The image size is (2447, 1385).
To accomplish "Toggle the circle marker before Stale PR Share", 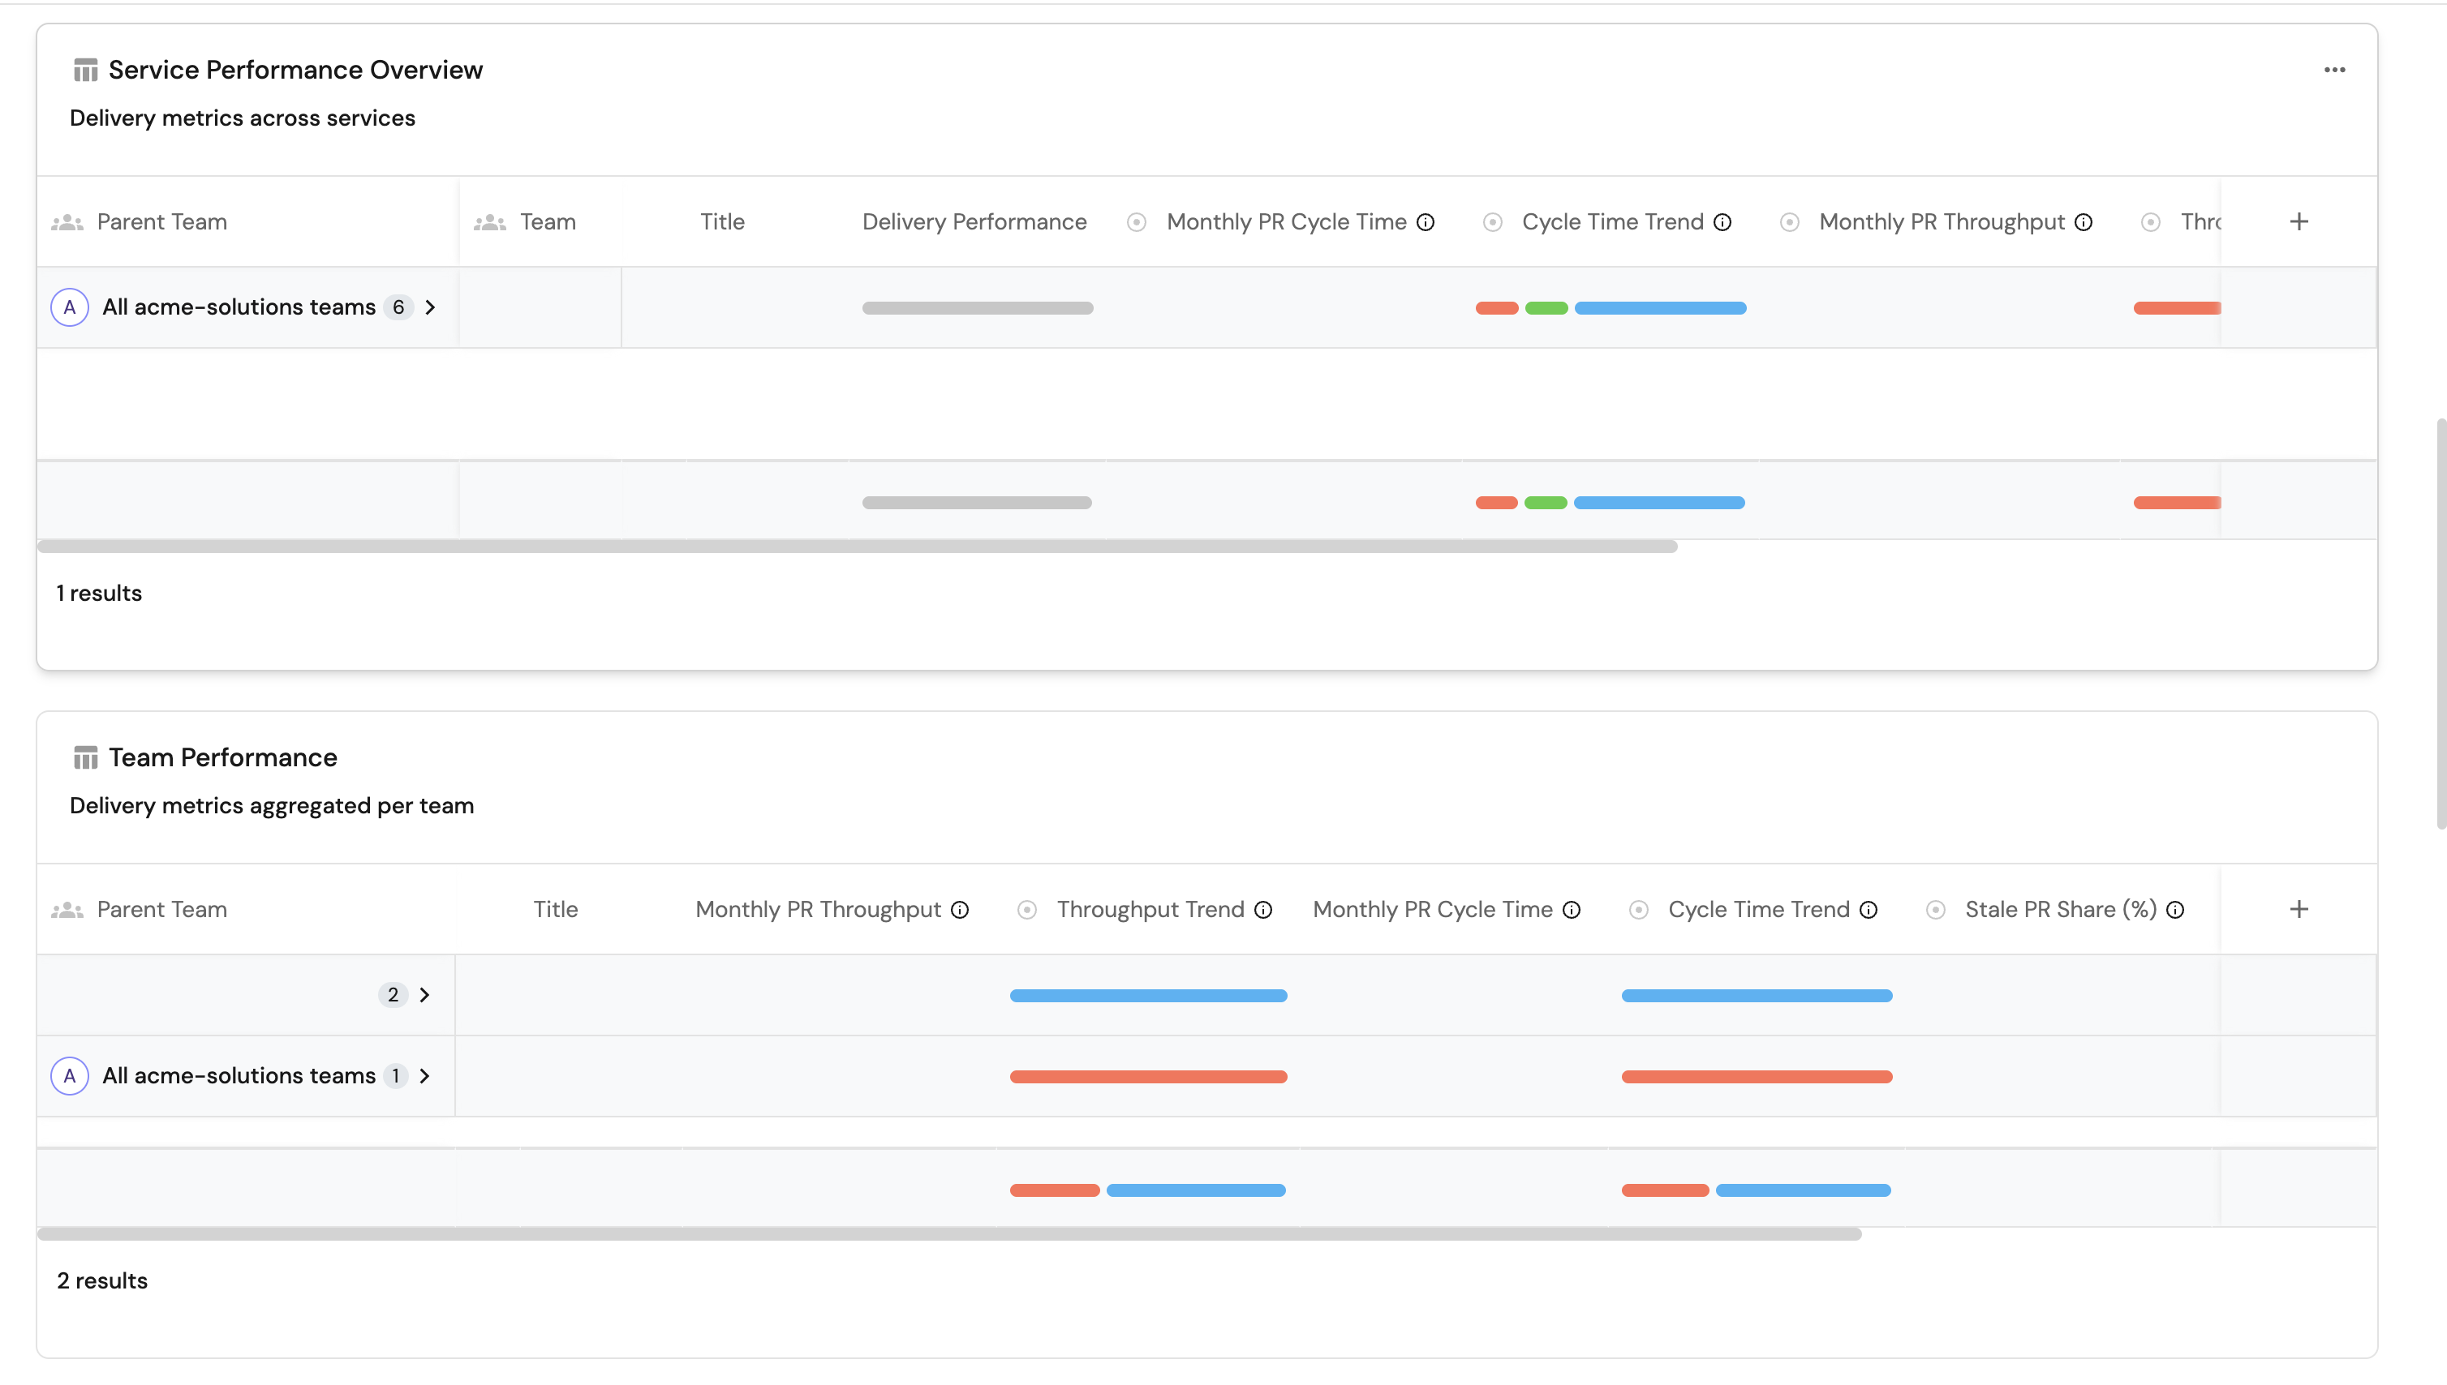I will [x=1935, y=909].
